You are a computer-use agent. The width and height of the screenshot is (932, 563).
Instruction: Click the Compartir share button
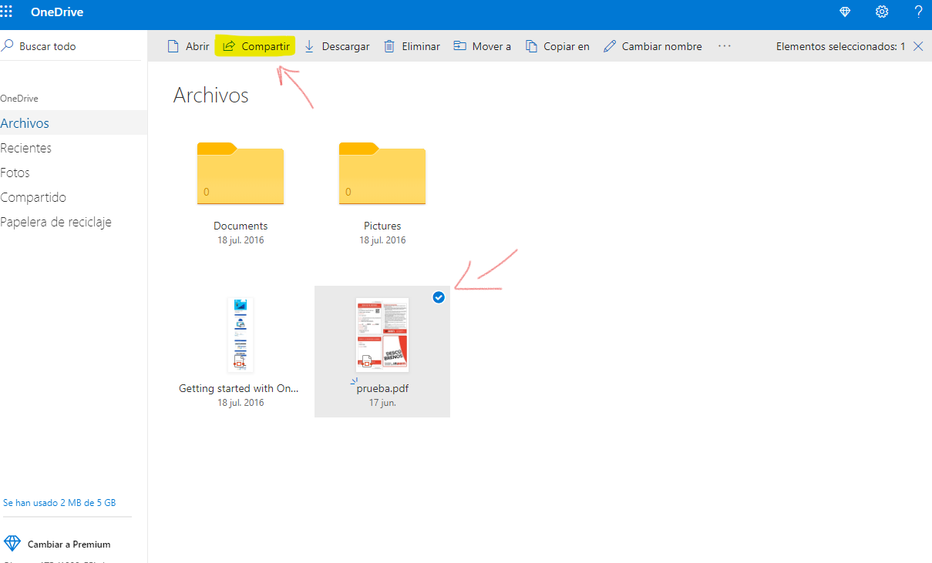pyautogui.click(x=256, y=46)
